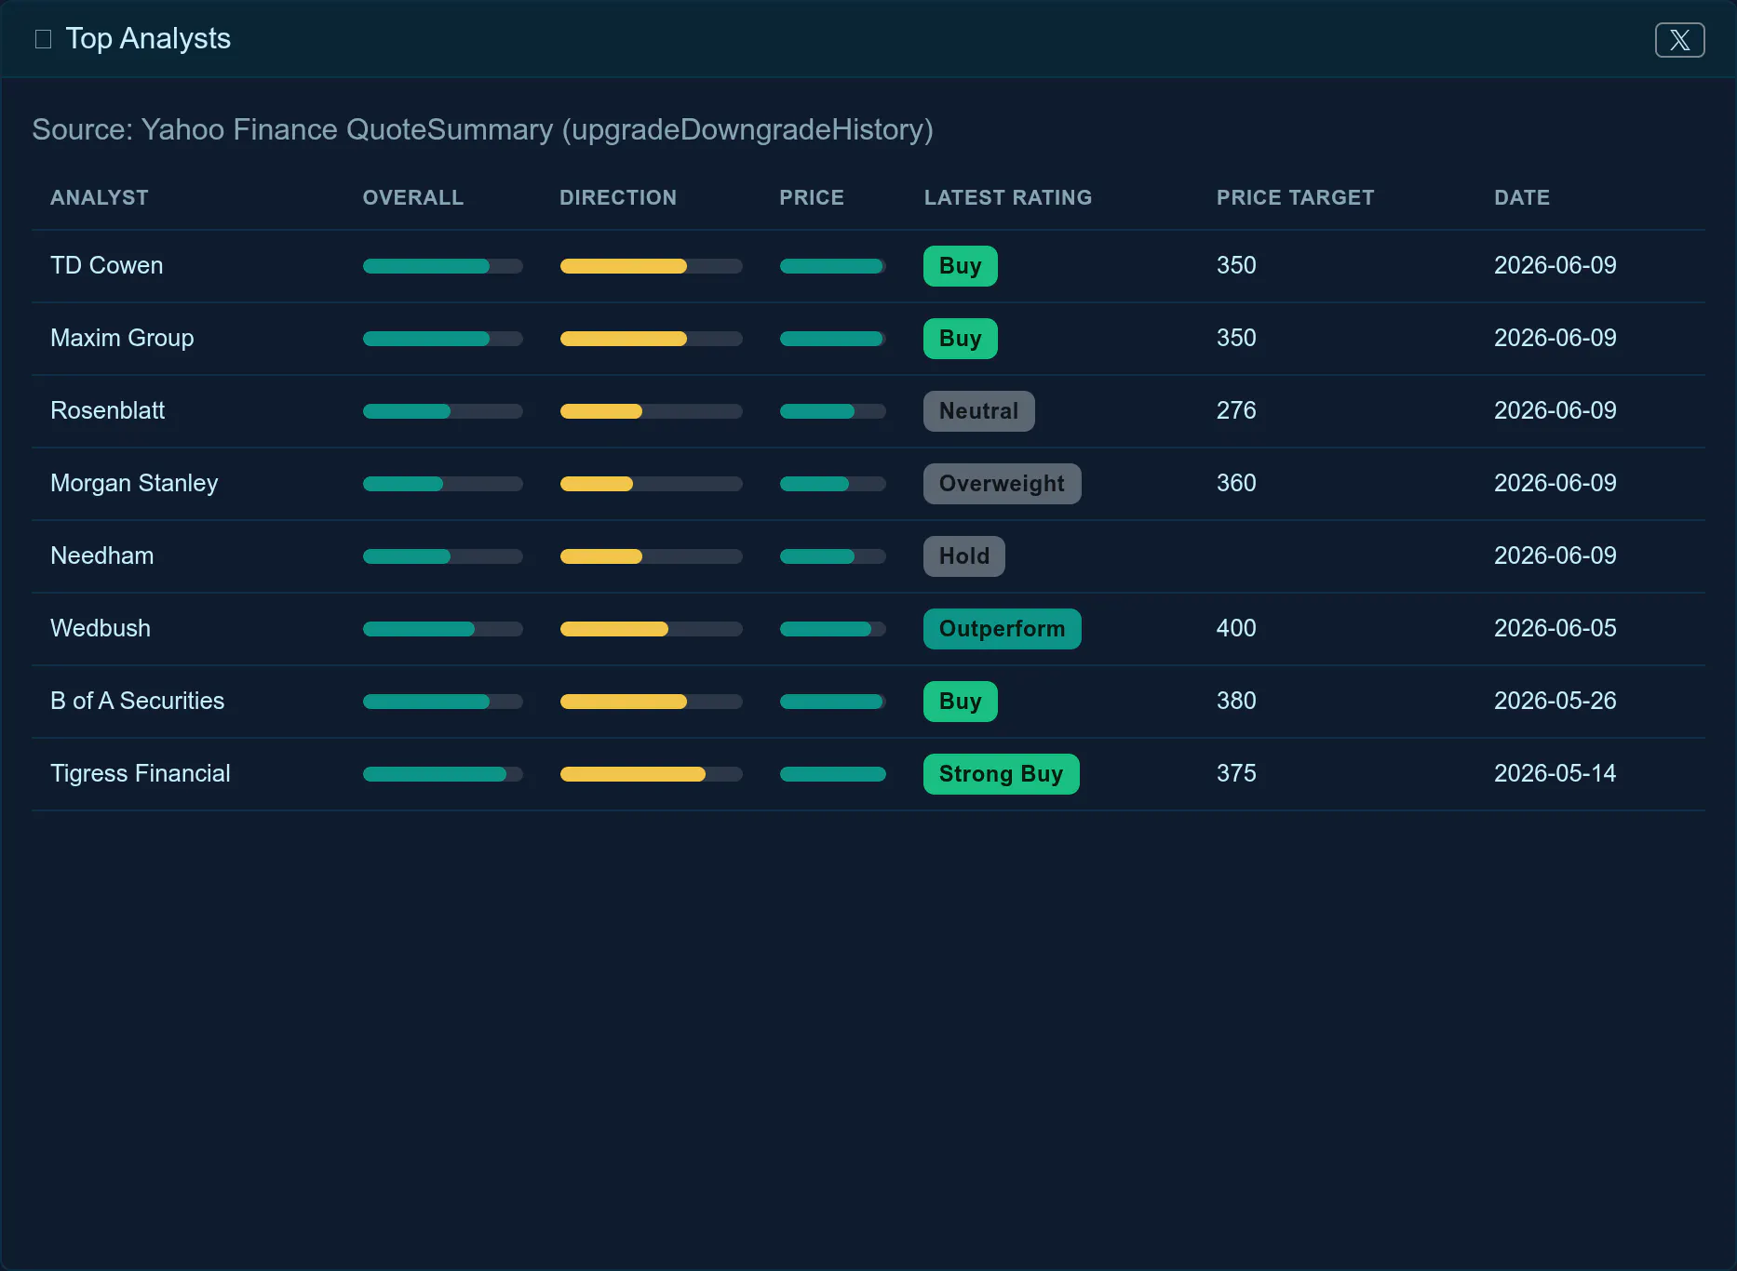Viewport: 1737px width, 1271px height.
Task: Select the date 2026-05-26
Action: click(x=1555, y=701)
